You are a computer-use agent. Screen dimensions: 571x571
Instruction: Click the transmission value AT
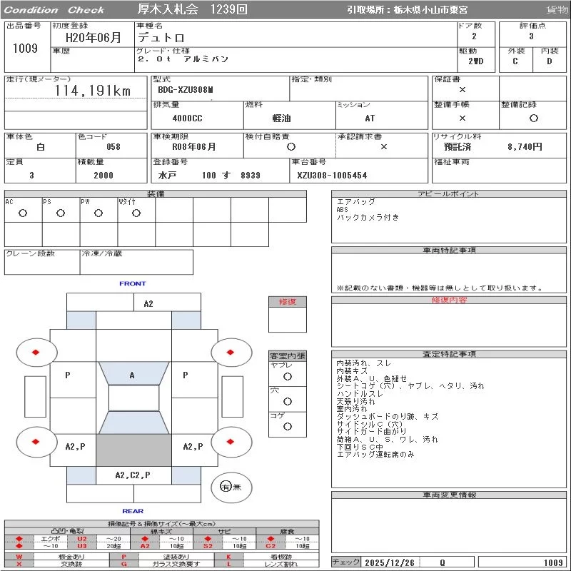coord(370,118)
